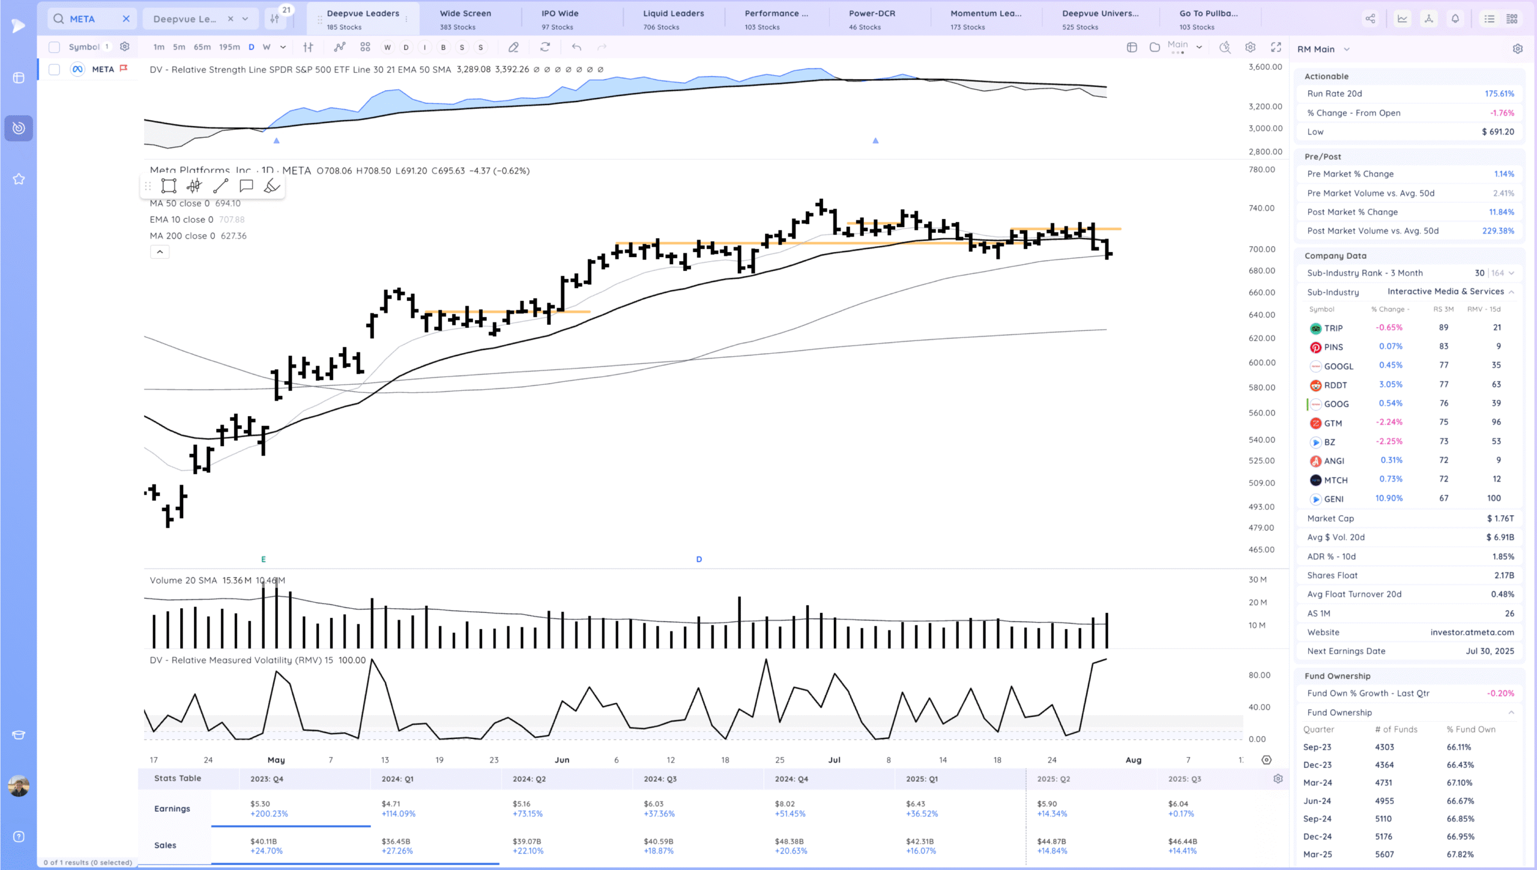Open the RM Main dropdown
1537x870 pixels.
pyautogui.click(x=1347, y=49)
